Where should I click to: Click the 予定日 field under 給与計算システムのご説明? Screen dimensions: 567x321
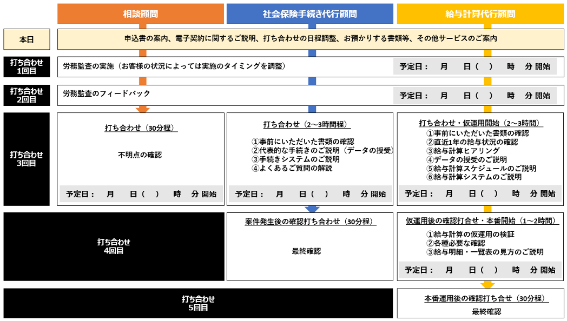(480, 194)
